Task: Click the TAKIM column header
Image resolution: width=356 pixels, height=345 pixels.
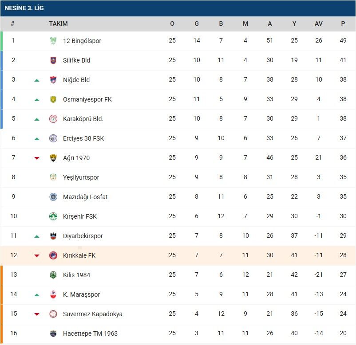Action: point(58,24)
